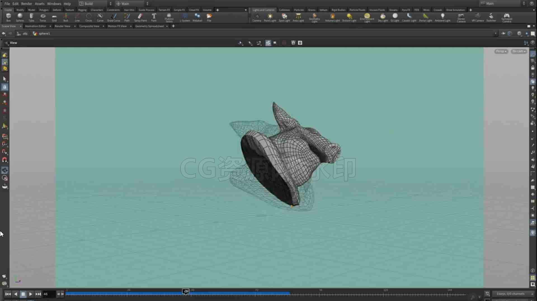Expand the Persp viewport dropdown

coord(501,51)
